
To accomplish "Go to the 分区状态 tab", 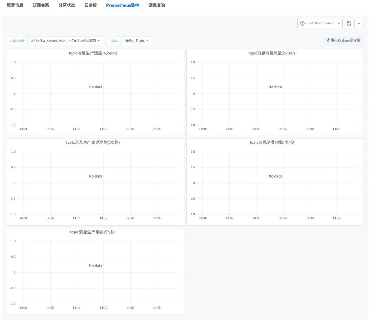I will tap(66, 5).
